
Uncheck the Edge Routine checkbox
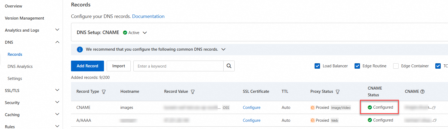tap(357, 66)
